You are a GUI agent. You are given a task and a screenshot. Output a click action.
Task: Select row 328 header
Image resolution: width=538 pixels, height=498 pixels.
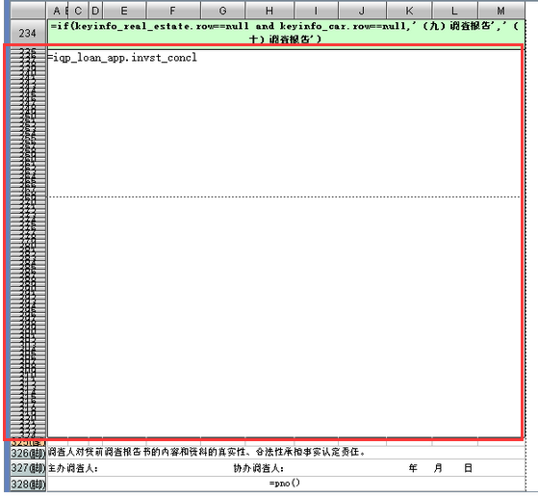[28, 484]
